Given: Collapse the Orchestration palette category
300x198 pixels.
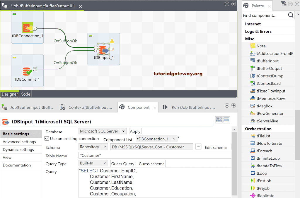Looking at the screenshot, I should pyautogui.click(x=258, y=128).
